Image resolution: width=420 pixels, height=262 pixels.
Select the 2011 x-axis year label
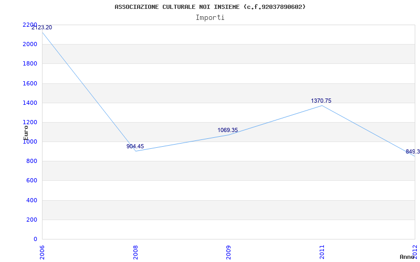click(322, 251)
